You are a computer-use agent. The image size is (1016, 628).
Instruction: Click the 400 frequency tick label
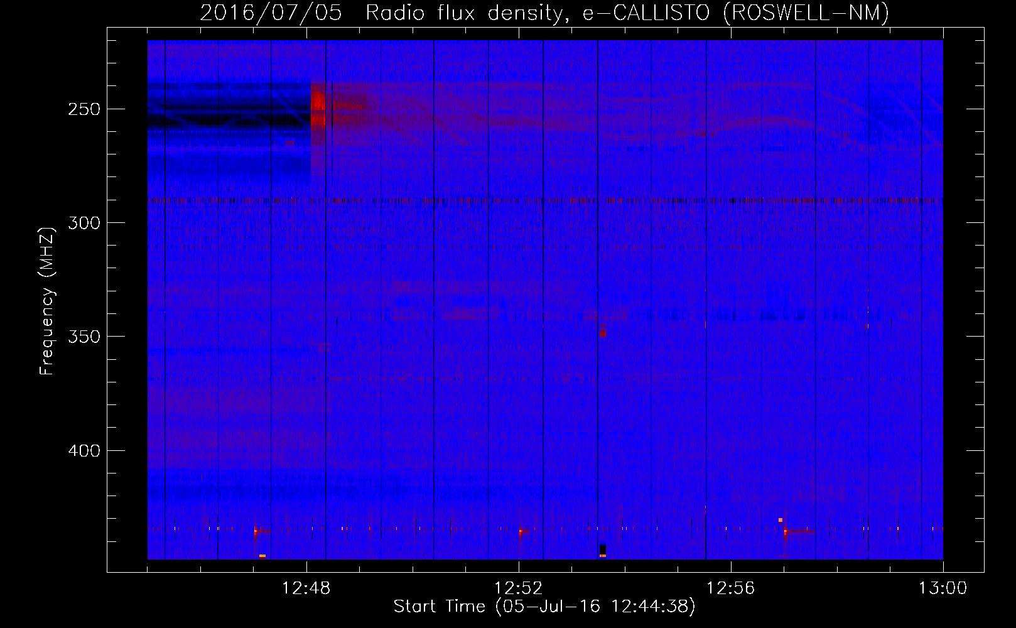tap(84, 451)
